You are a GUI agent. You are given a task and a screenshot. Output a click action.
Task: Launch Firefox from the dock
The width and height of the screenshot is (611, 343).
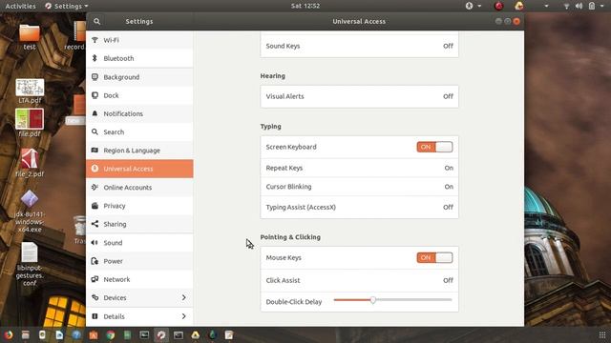click(9, 334)
